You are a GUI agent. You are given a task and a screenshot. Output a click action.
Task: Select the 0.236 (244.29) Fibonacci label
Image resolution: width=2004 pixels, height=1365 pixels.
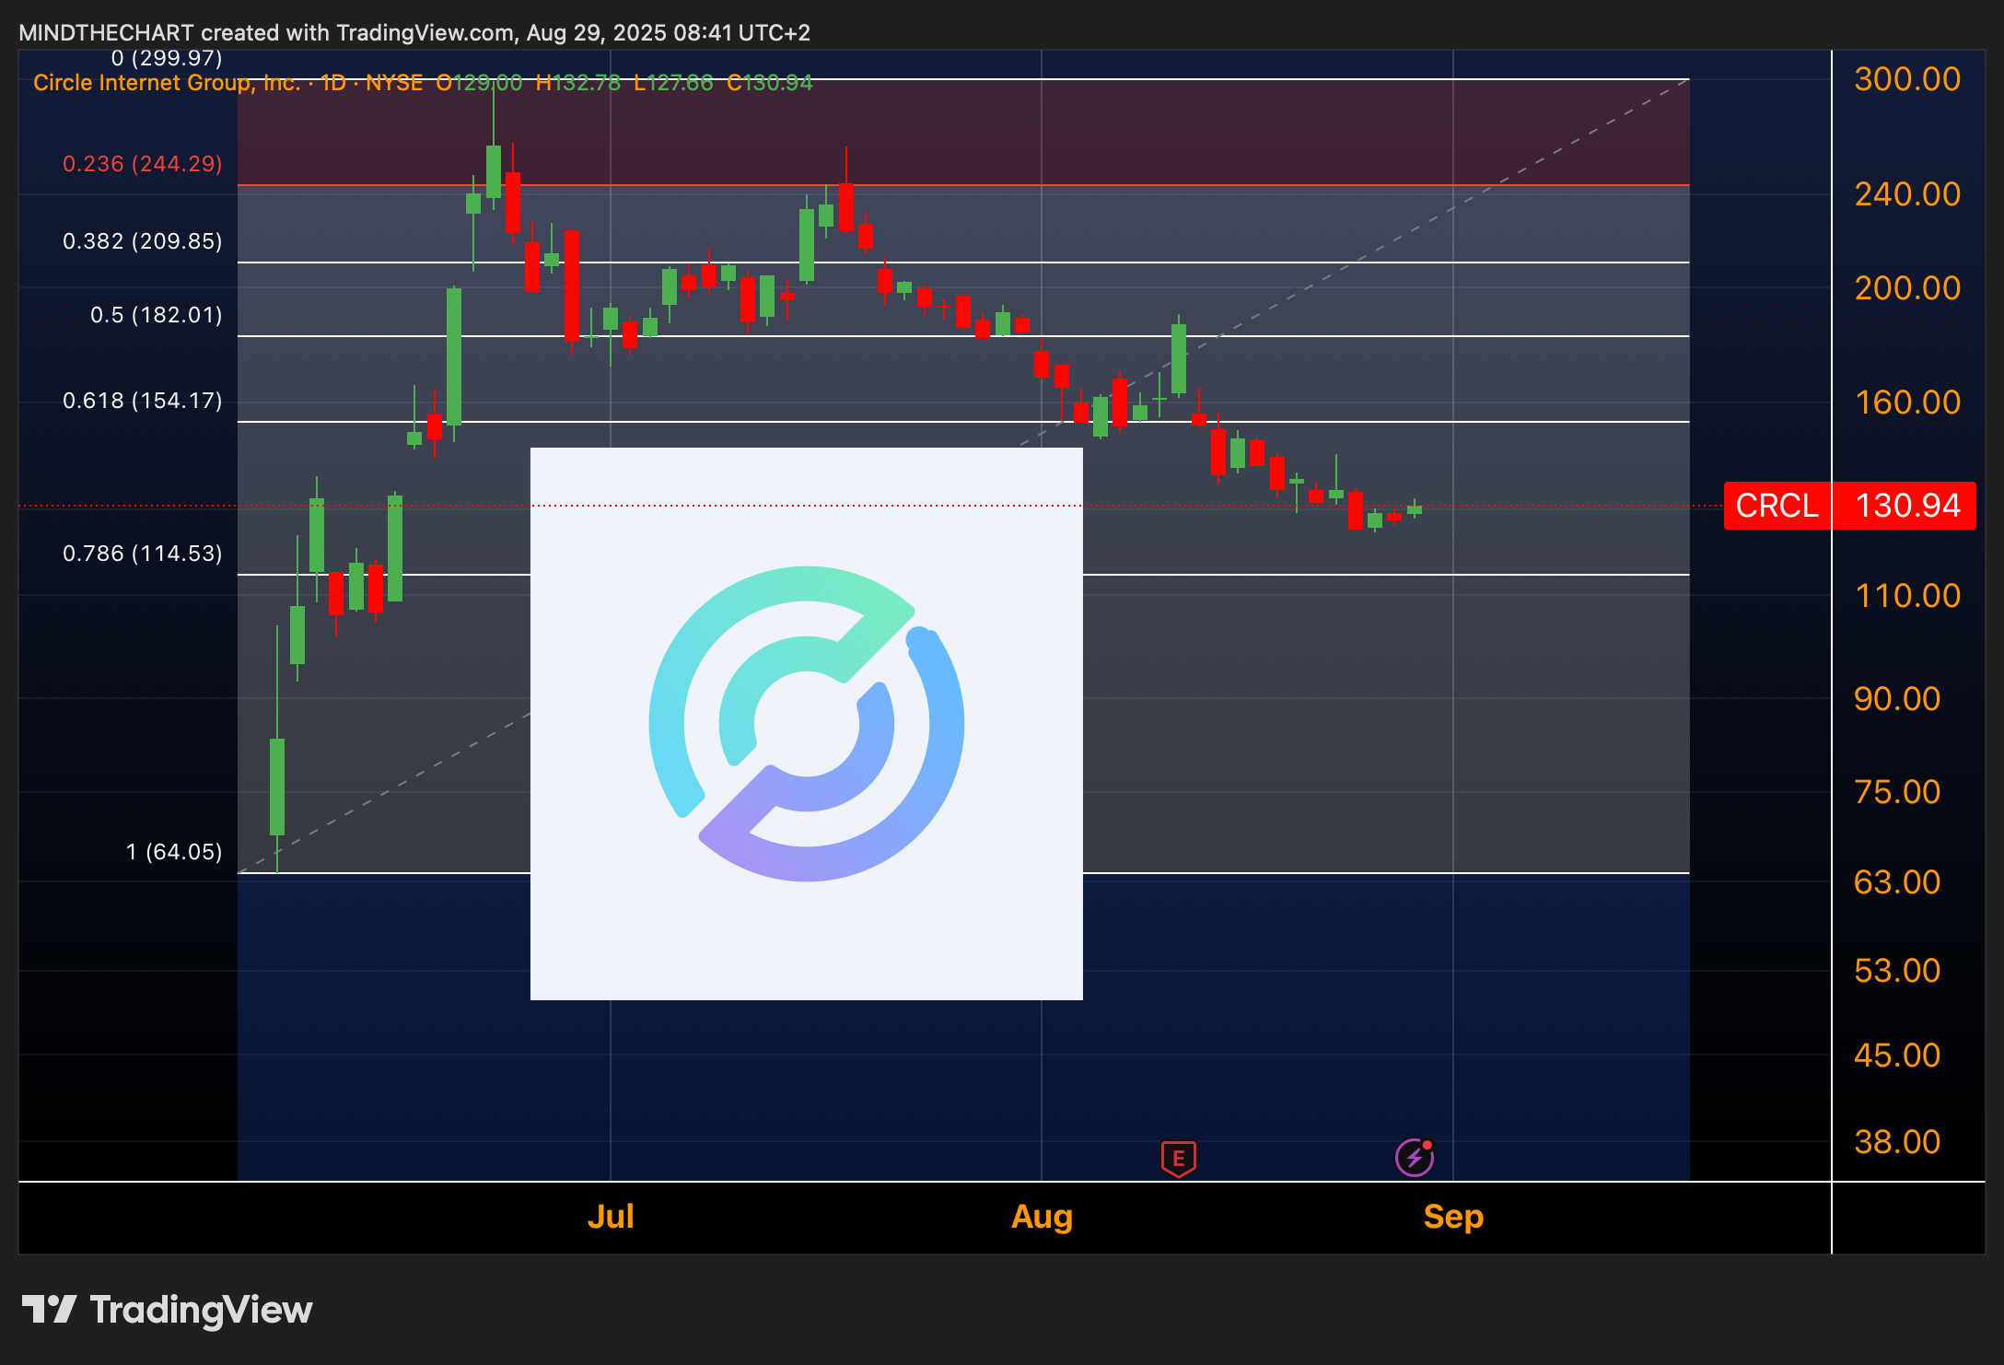pyautogui.click(x=142, y=164)
